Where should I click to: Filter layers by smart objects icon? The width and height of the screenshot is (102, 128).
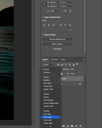(x=74, y=65)
